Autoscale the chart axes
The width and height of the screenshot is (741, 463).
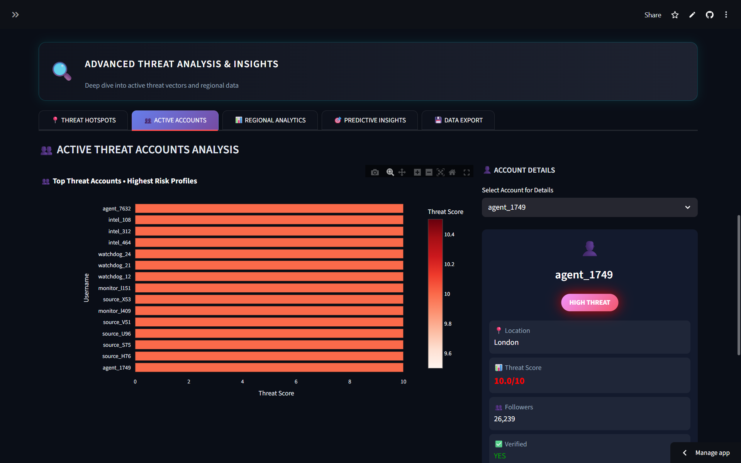pyautogui.click(x=441, y=172)
